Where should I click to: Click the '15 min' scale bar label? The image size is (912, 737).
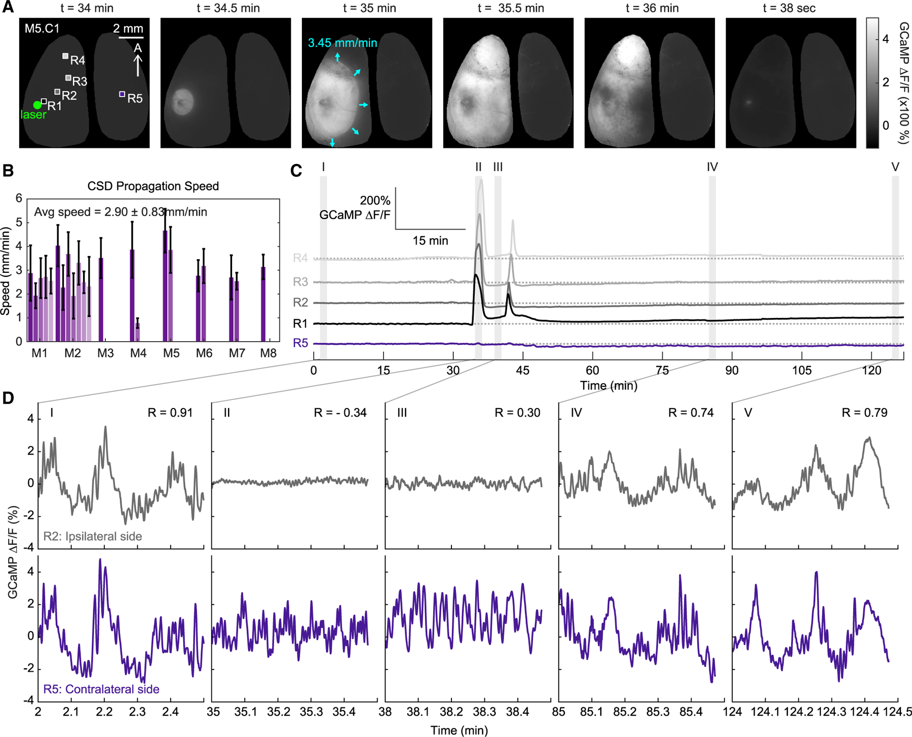coord(430,241)
